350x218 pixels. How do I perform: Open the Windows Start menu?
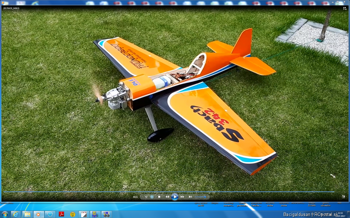pos(5,214)
